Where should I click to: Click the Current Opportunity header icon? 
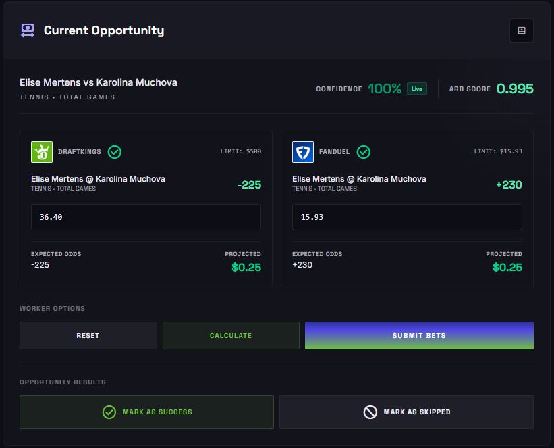28,30
